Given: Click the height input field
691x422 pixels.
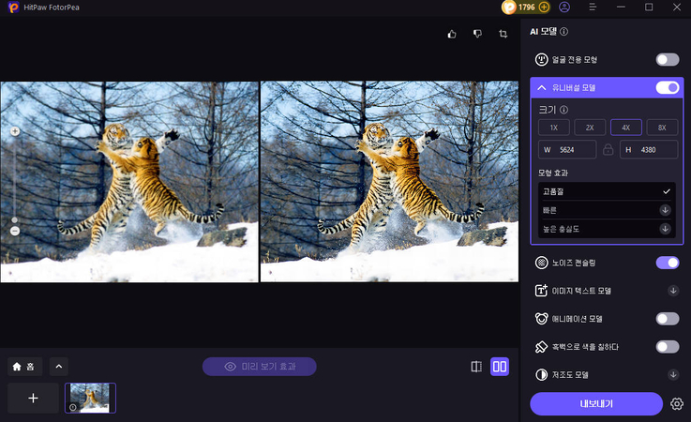Looking at the screenshot, I should [x=649, y=149].
